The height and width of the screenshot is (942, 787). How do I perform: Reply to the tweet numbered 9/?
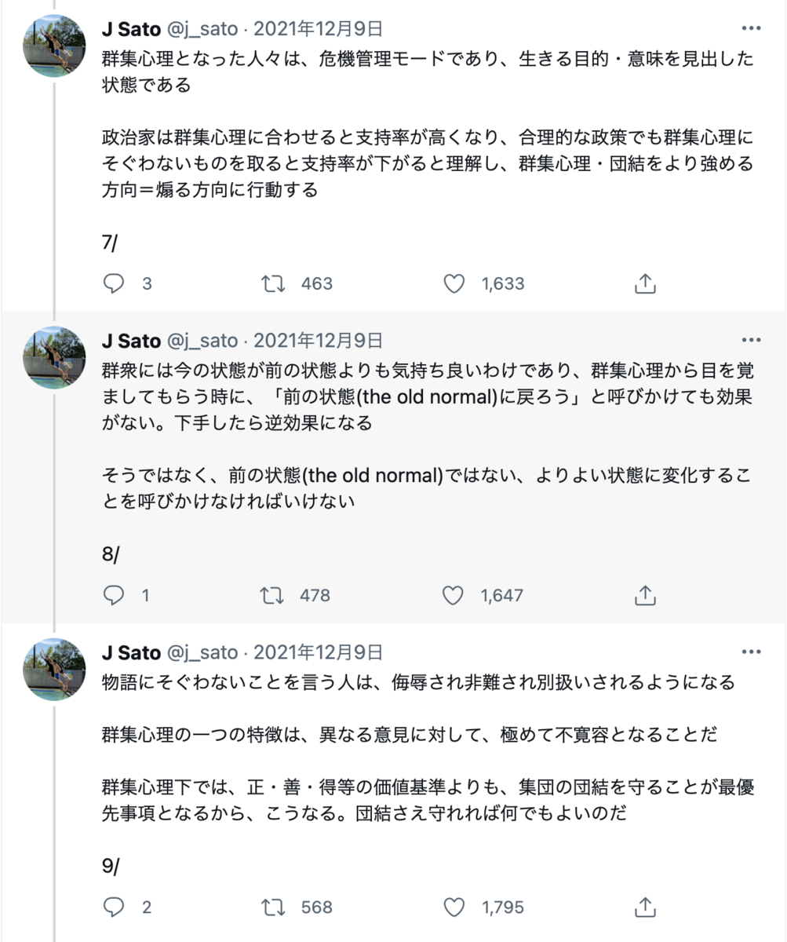click(x=114, y=907)
